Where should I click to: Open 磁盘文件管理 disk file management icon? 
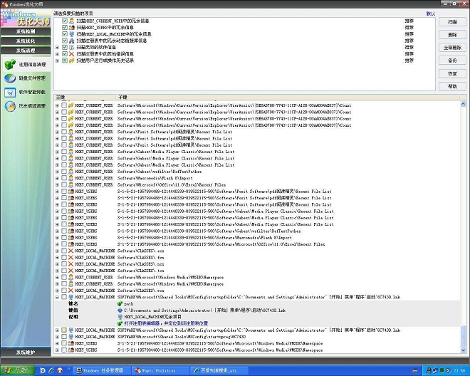click(x=11, y=78)
